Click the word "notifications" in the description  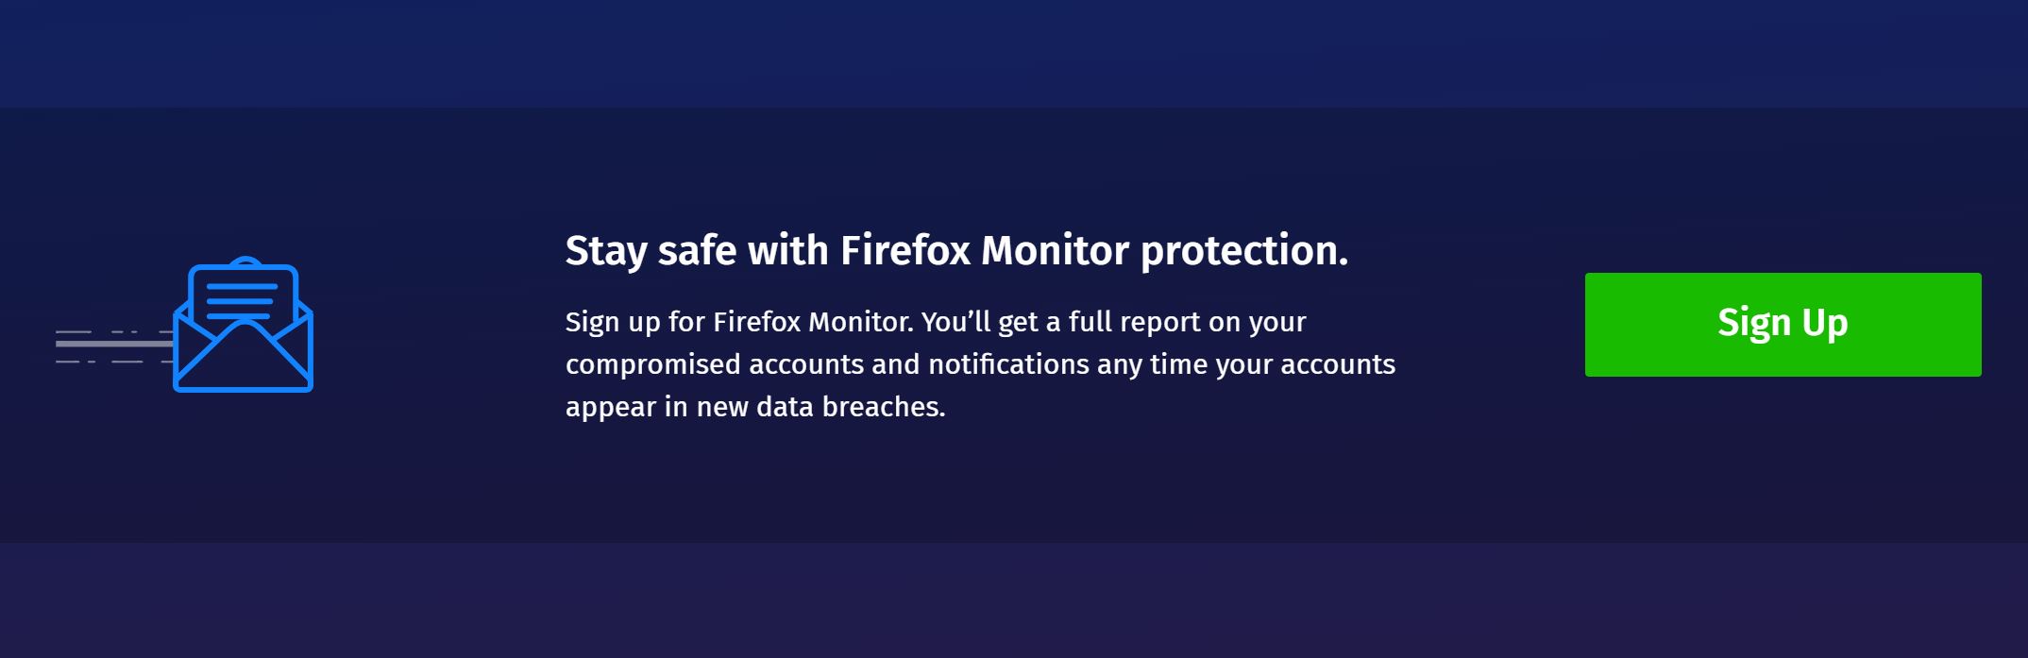(x=1008, y=364)
